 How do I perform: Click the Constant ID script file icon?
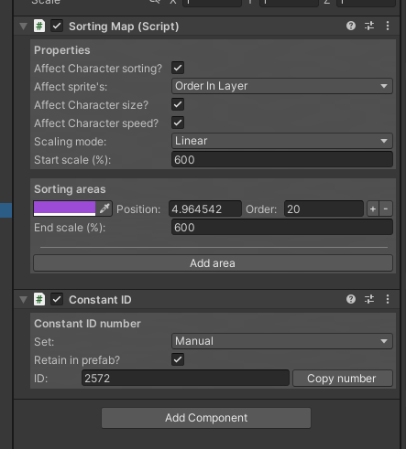pos(39,299)
